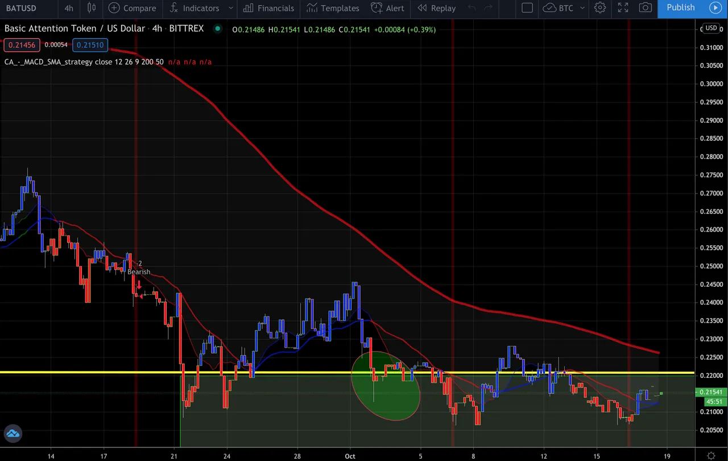Select the yellow horizontal line
728x461 pixels.
point(347,373)
